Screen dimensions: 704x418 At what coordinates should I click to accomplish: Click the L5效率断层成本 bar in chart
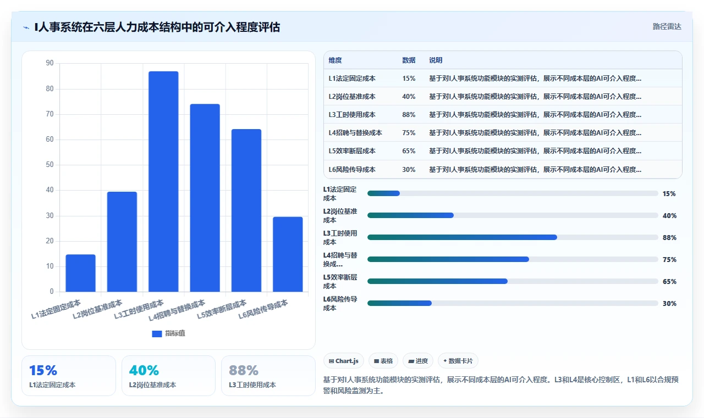pyautogui.click(x=246, y=210)
